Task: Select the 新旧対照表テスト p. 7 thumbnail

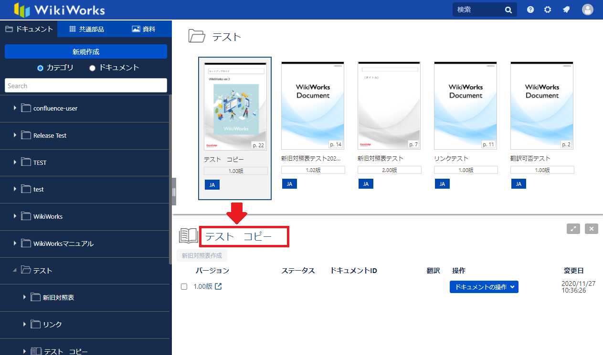Action: point(389,106)
